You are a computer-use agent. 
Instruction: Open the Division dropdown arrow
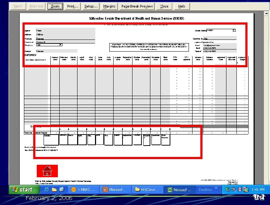61,45
